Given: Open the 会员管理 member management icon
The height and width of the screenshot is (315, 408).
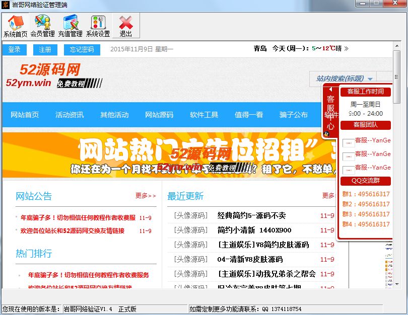Looking at the screenshot, I should pos(43,26).
